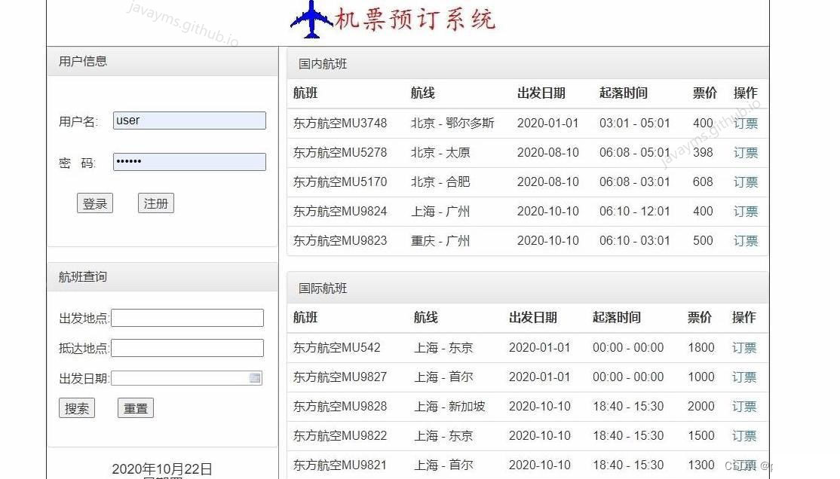Select flight name 东方航空MU9824
This screenshot has height=479, width=840.
click(x=339, y=212)
